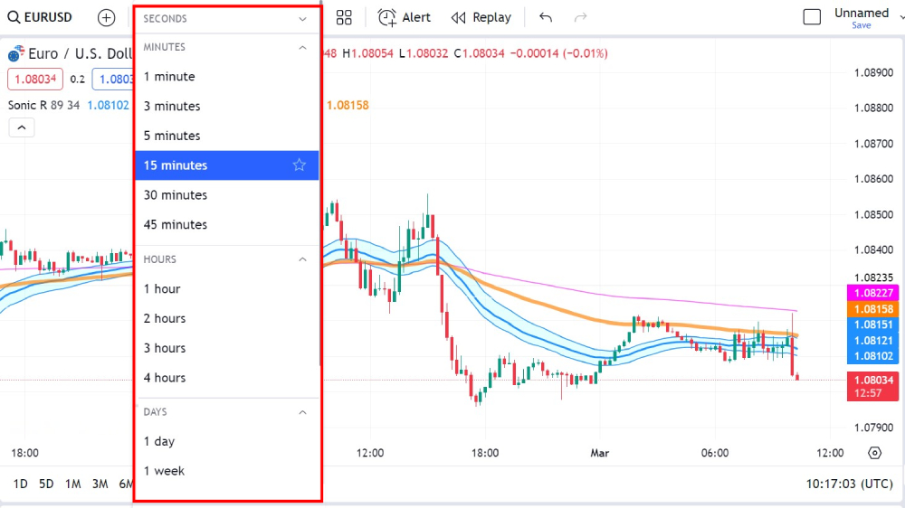905x508 pixels.
Task: Toggle the layout checkbox beside Unnamed
Action: pos(812,17)
